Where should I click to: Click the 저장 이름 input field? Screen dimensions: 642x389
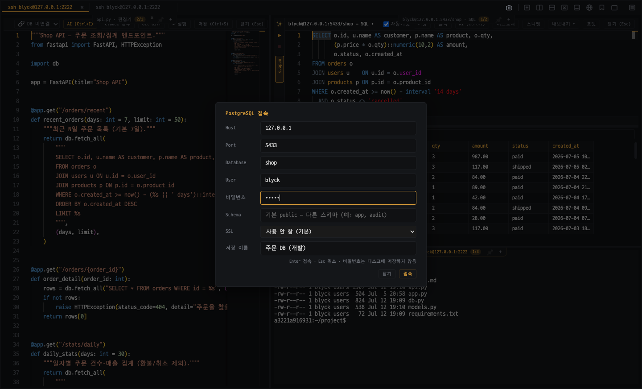[x=338, y=248]
